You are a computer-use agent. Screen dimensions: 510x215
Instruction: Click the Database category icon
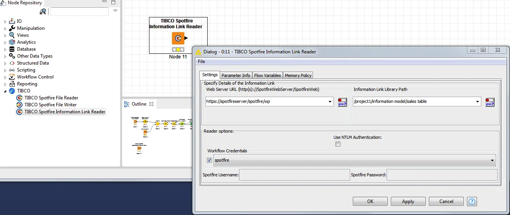12,49
